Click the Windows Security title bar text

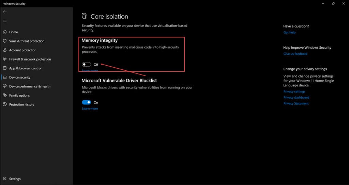(14, 4)
